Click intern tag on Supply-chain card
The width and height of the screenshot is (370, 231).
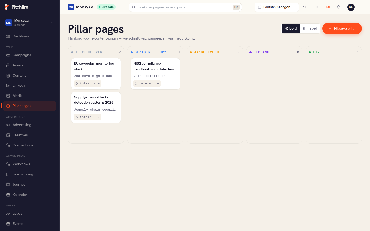click(x=88, y=117)
